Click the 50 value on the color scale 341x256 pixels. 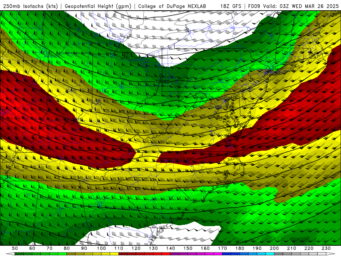click(15, 248)
